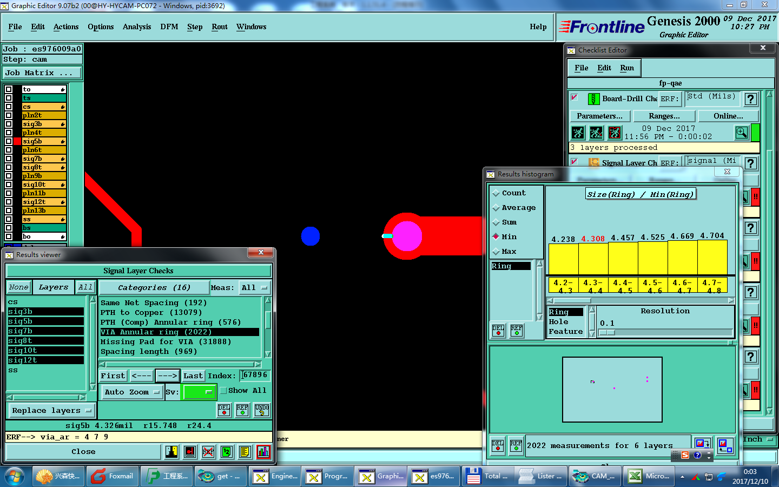The image size is (779, 487).
Task: Click the REF icon under the Ring list
Action: point(517,330)
